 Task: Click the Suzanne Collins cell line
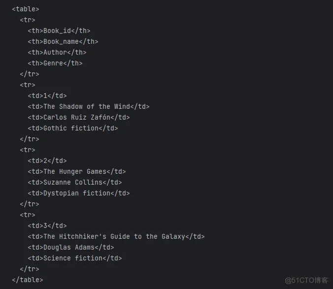click(74, 182)
